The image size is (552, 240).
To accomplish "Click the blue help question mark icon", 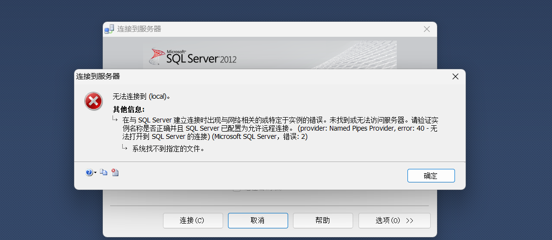I will pyautogui.click(x=89, y=173).
